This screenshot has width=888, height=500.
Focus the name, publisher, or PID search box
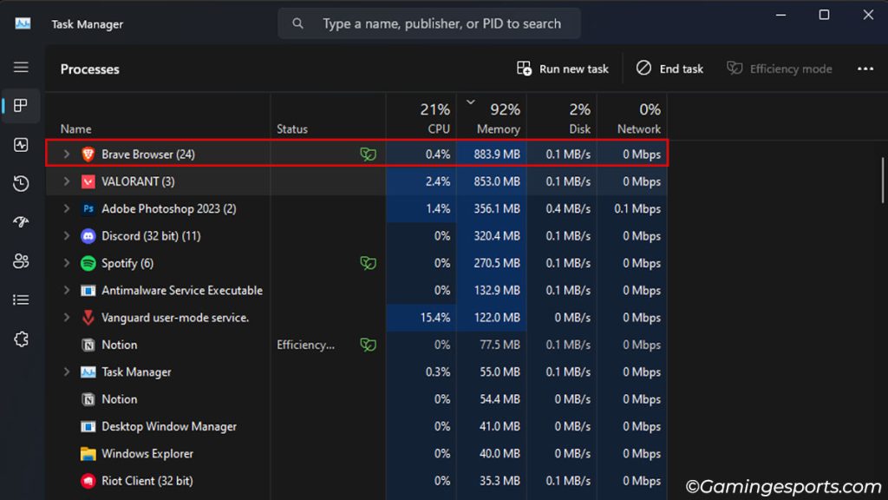pyautogui.click(x=428, y=23)
